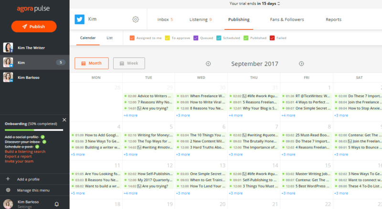Open '25 Must-Read Boo...' post
This screenshot has height=209, width=382.
pos(307,135)
